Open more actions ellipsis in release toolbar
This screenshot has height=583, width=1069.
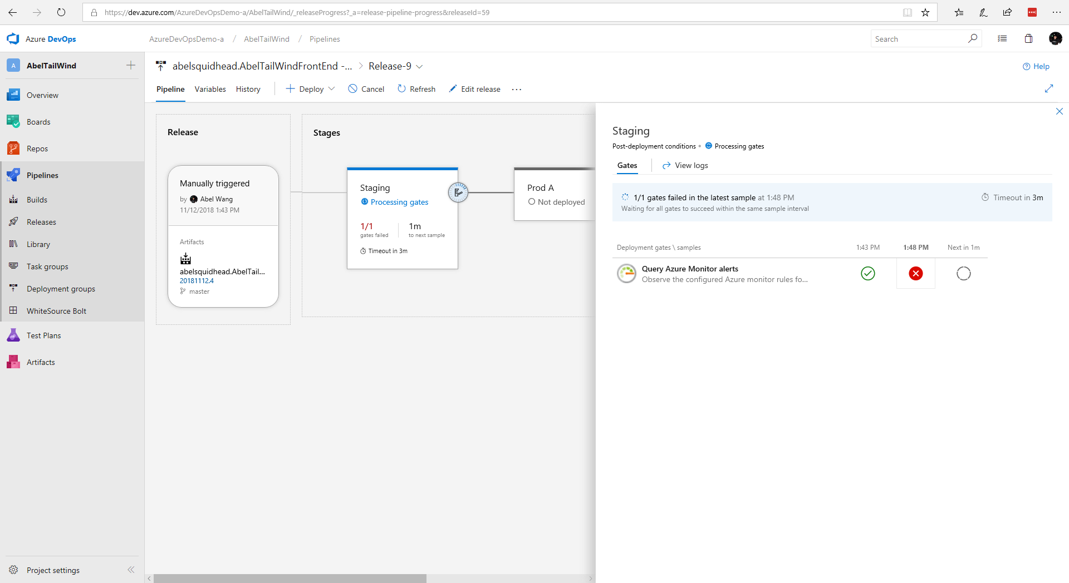click(x=517, y=89)
